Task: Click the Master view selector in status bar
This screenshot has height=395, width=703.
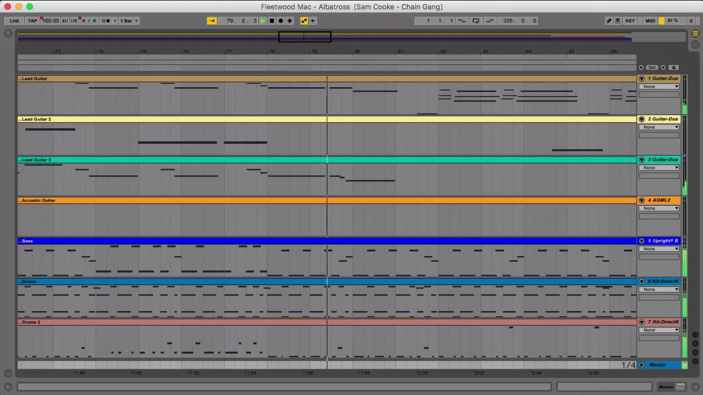Action: tap(672, 387)
